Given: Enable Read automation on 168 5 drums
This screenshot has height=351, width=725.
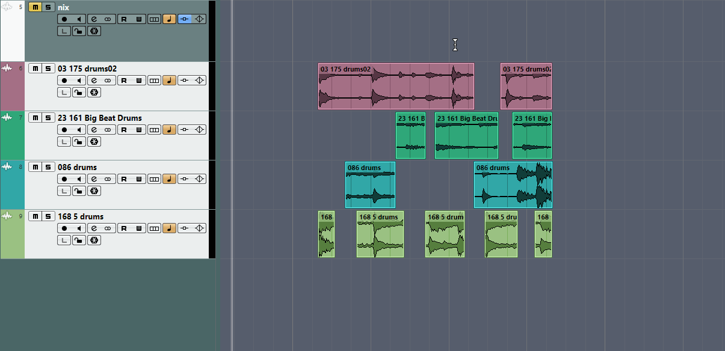Looking at the screenshot, I should point(124,228).
